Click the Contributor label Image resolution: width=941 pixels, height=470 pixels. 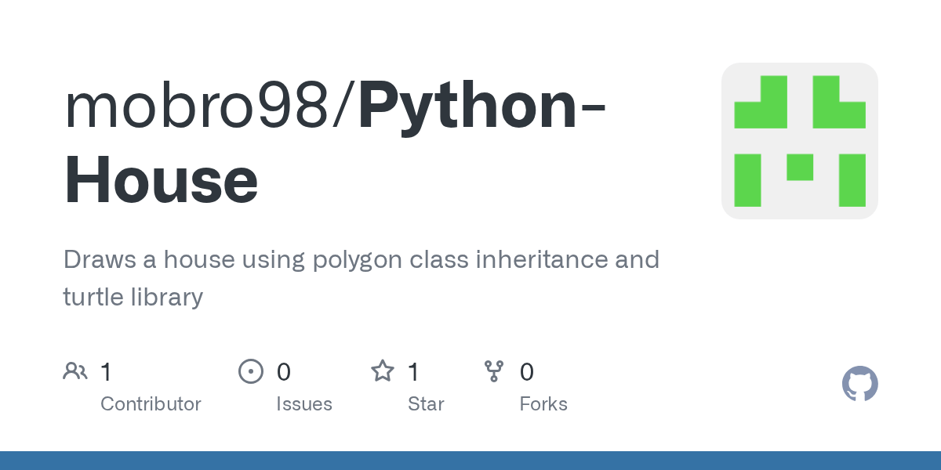tap(151, 404)
